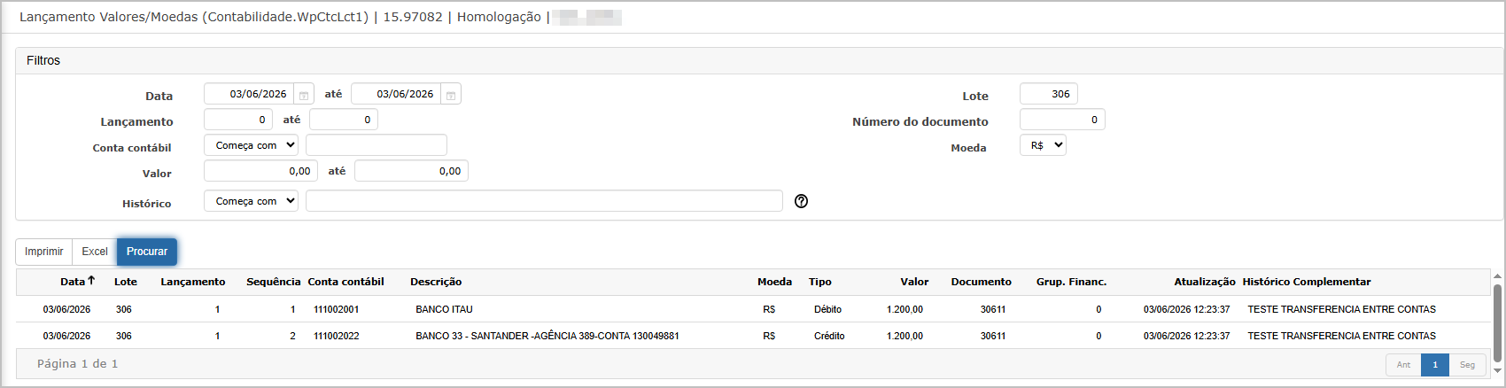Sort by Histórico Complementar column header
This screenshot has height=388, width=1506.
[1307, 282]
